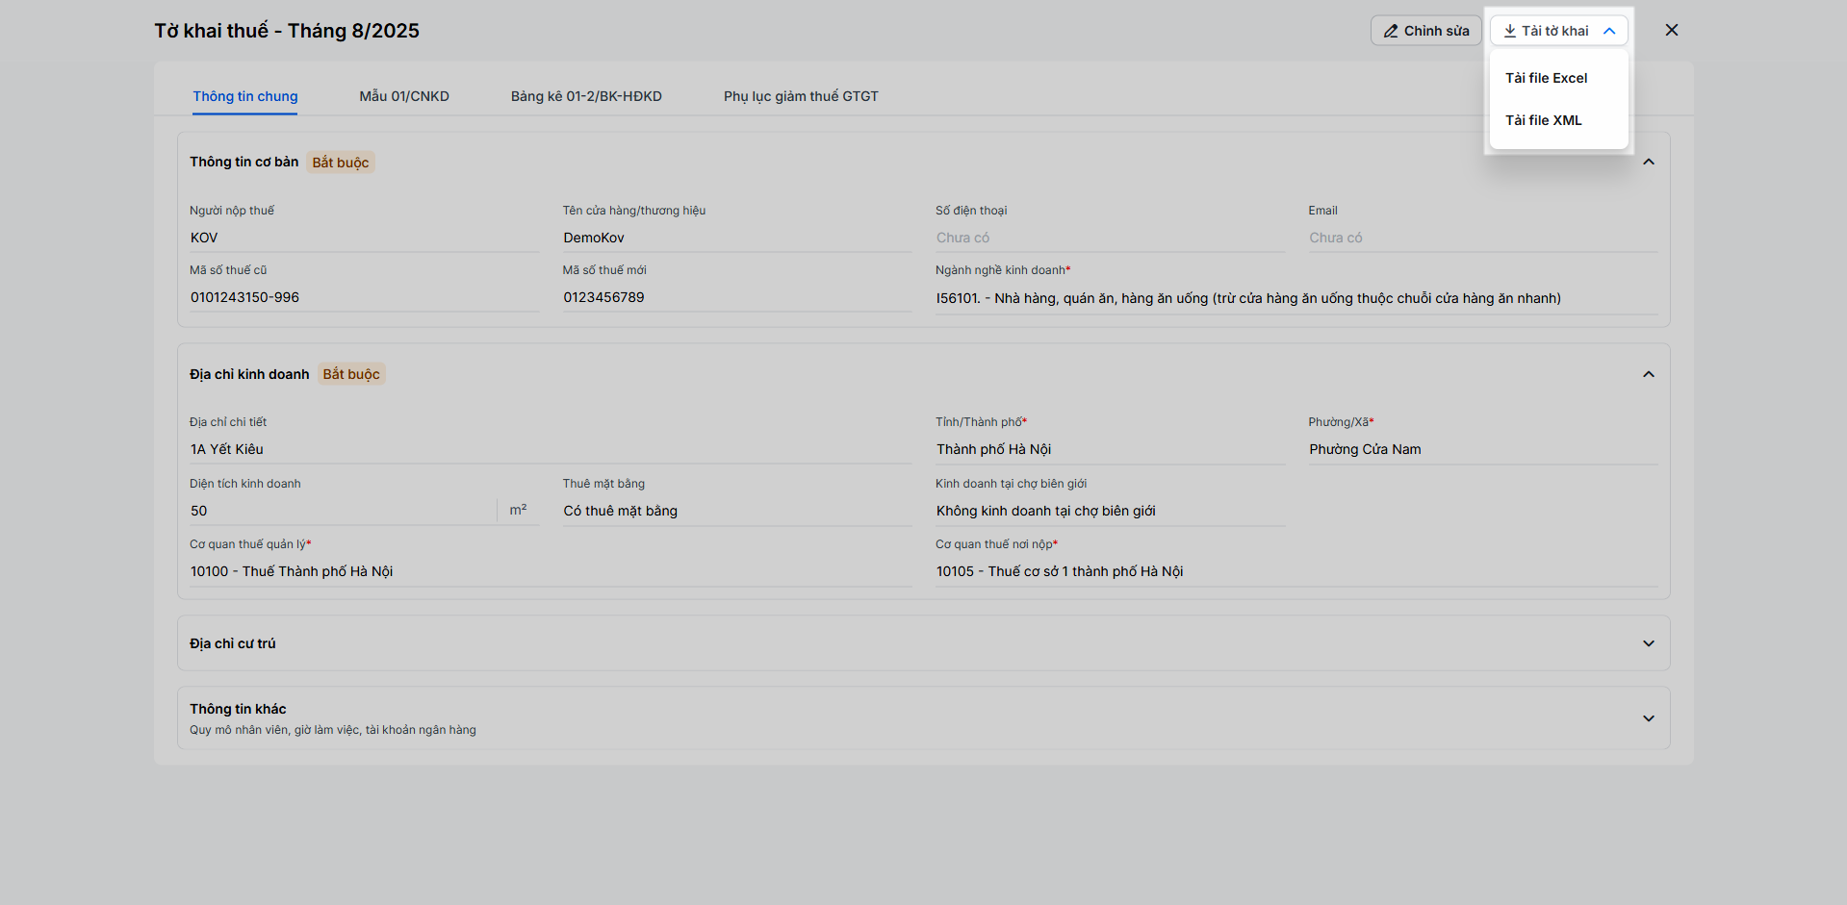Expand the Địa chỉ cư trú section
This screenshot has width=1847, height=905.
pyautogui.click(x=1649, y=643)
